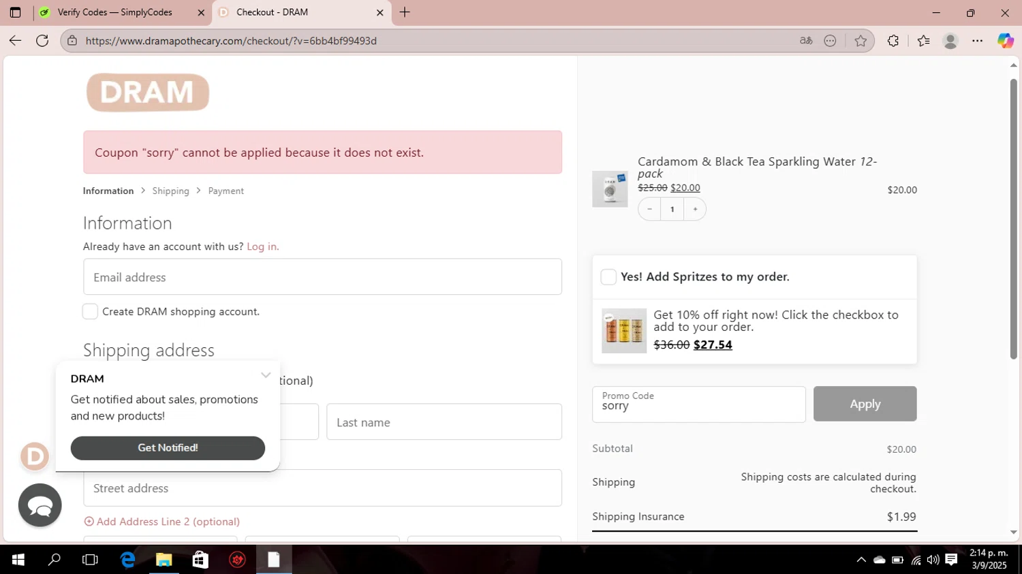
Task: Open the live chat bubble
Action: (x=40, y=505)
